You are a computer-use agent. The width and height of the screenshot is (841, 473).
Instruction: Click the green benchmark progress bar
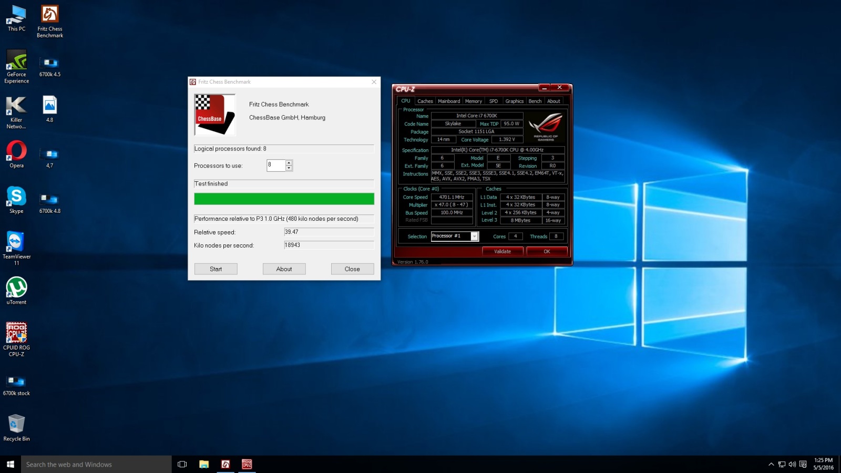click(284, 199)
